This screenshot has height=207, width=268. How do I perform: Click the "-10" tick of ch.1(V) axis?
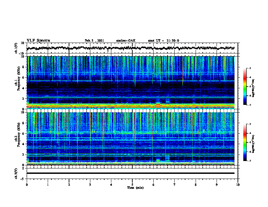pyautogui.click(x=22, y=54)
